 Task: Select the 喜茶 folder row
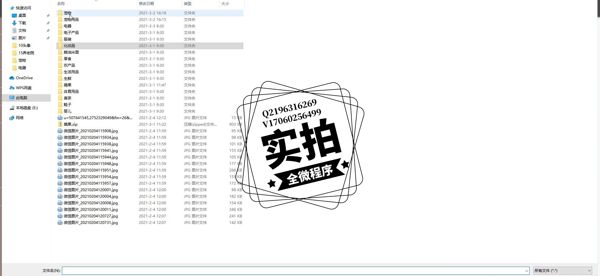150,98
